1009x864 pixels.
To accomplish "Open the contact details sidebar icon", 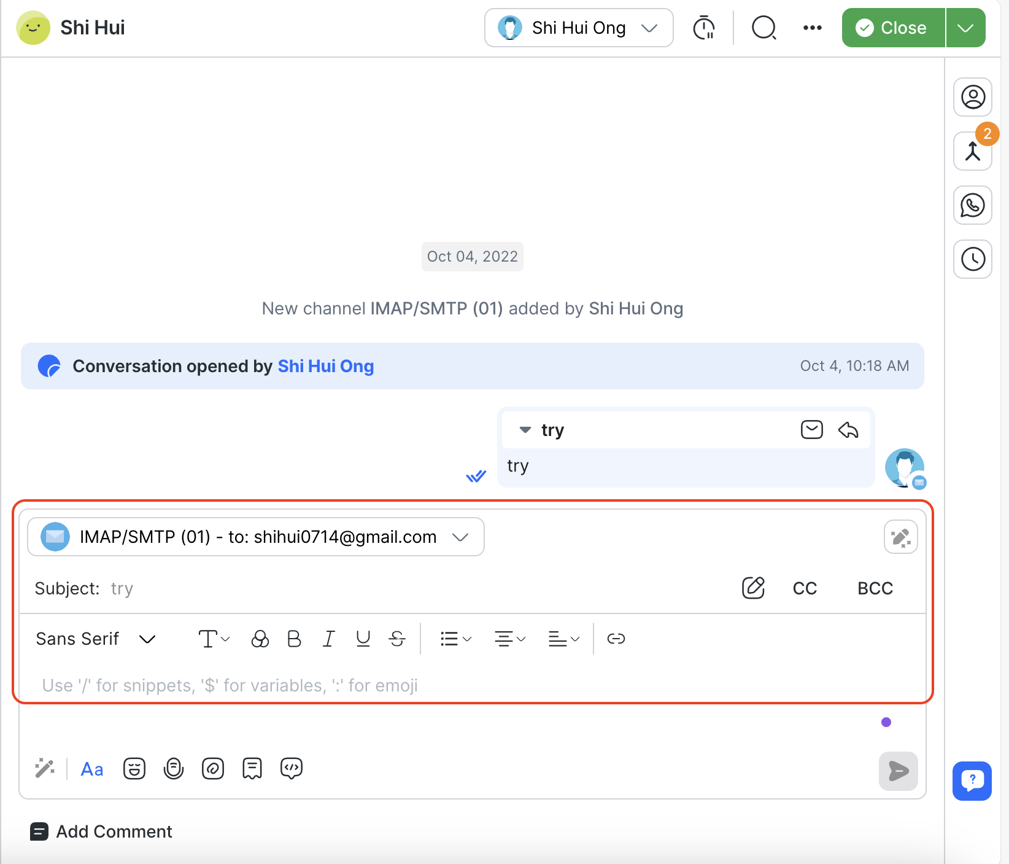I will point(973,97).
